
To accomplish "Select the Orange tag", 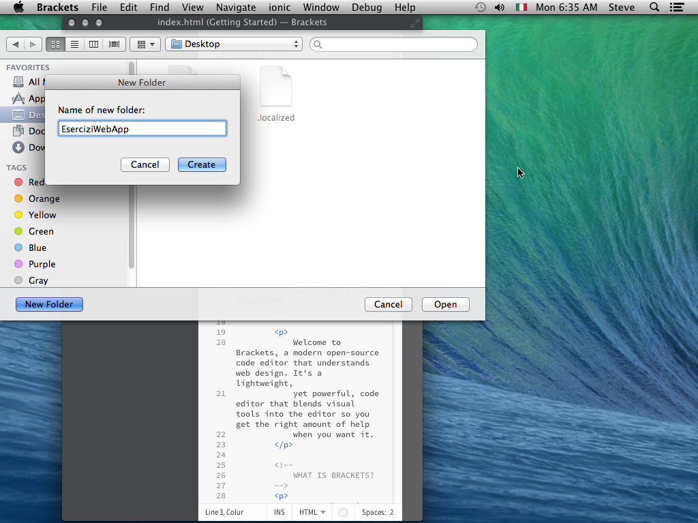I will (x=37, y=198).
